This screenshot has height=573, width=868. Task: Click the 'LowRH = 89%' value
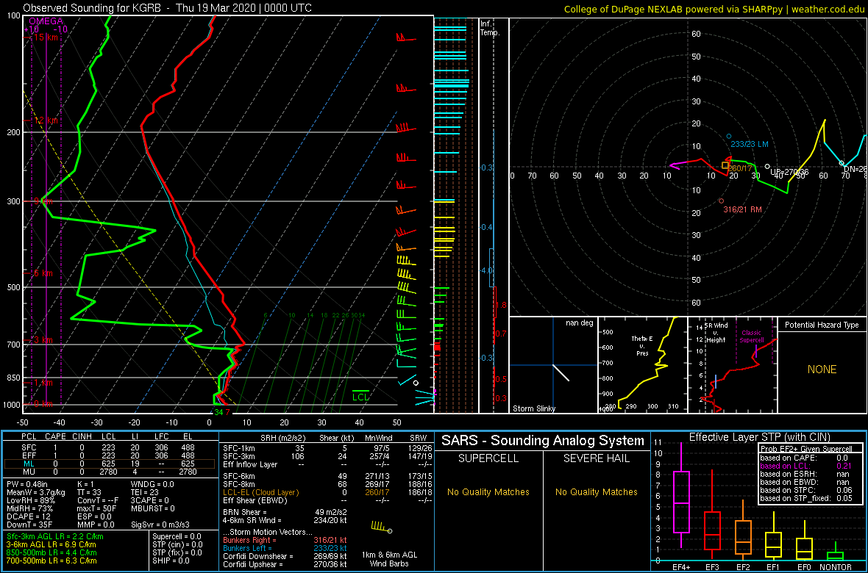31,500
